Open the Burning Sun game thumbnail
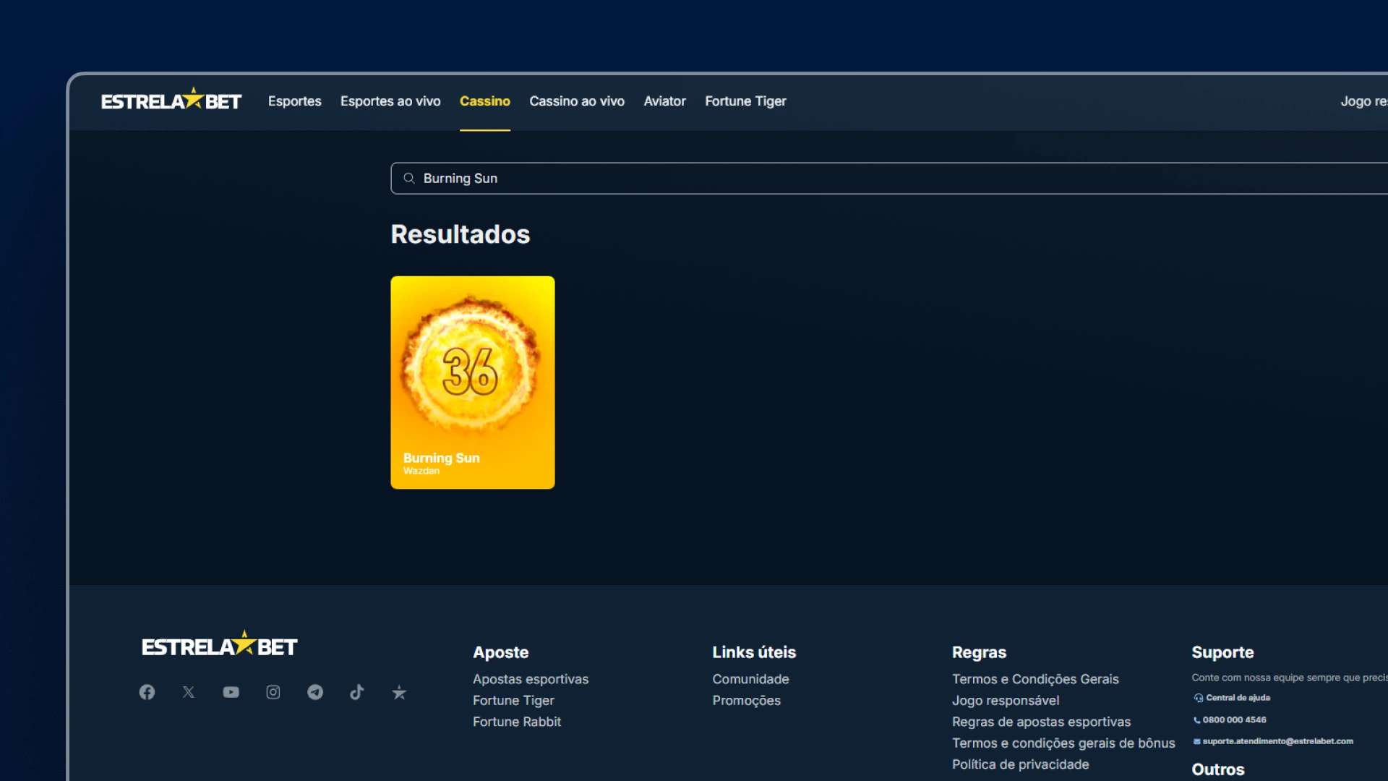 point(473,382)
